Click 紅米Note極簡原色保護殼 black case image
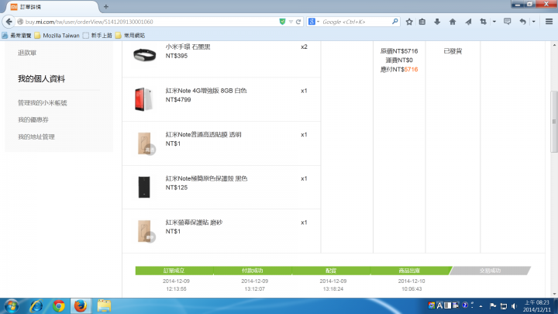The width and height of the screenshot is (558, 314). [x=144, y=187]
